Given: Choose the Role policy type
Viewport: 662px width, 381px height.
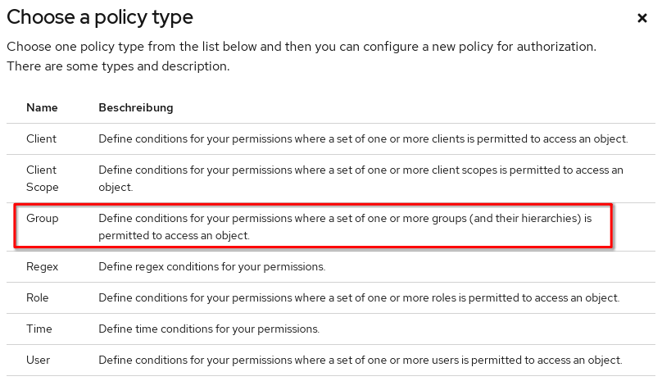Looking at the screenshot, I should tap(39, 297).
